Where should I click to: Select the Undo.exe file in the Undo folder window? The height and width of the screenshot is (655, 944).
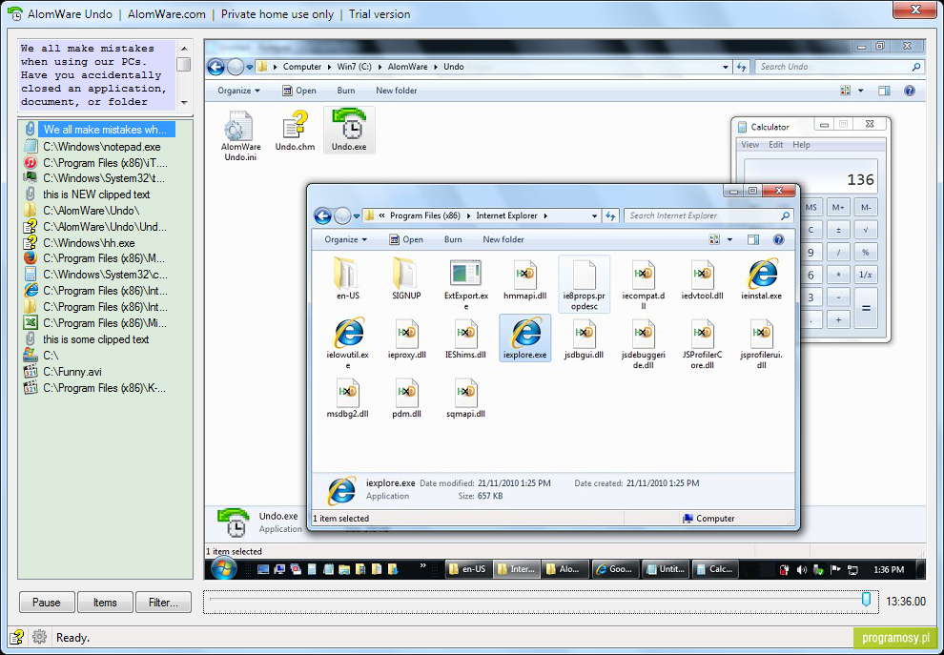[x=349, y=130]
